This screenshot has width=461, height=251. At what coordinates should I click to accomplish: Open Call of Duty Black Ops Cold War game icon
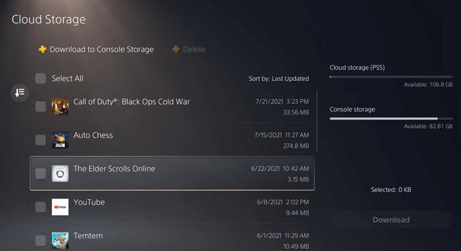pos(61,106)
